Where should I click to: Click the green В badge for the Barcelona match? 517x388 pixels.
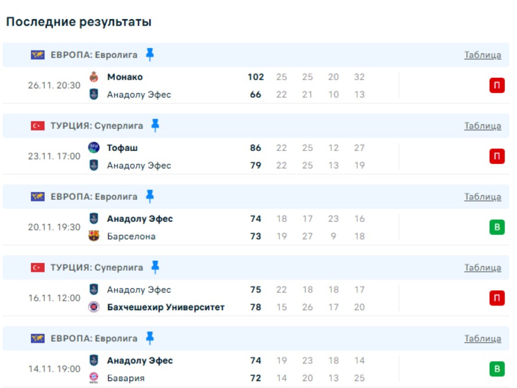497,228
